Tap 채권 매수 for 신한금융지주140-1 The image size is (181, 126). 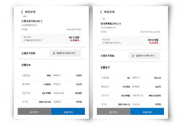(68, 111)
